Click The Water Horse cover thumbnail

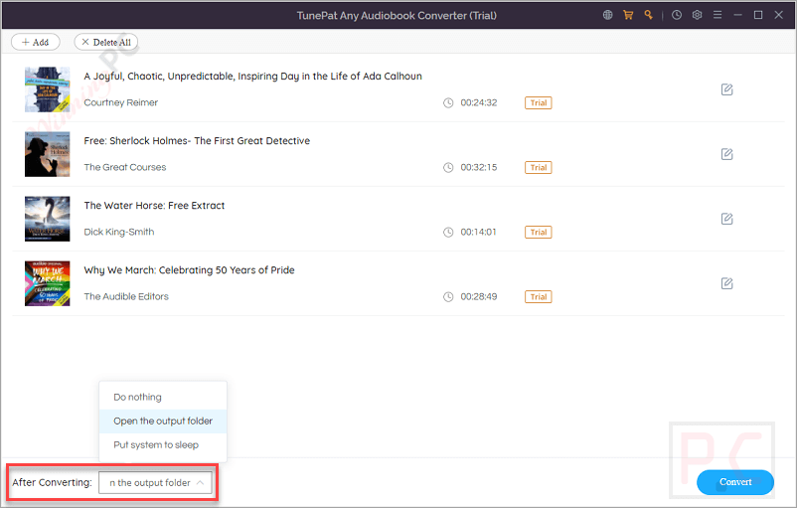(x=47, y=219)
